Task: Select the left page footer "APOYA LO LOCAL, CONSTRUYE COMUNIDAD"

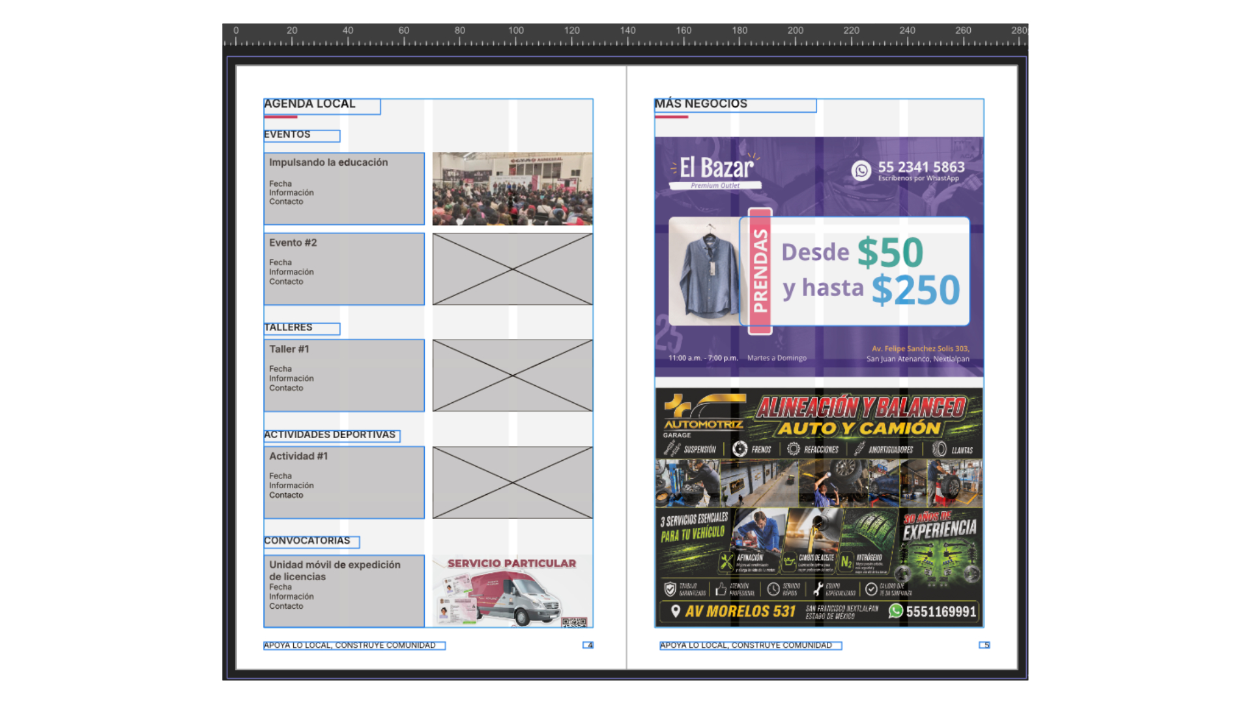Action: point(354,645)
